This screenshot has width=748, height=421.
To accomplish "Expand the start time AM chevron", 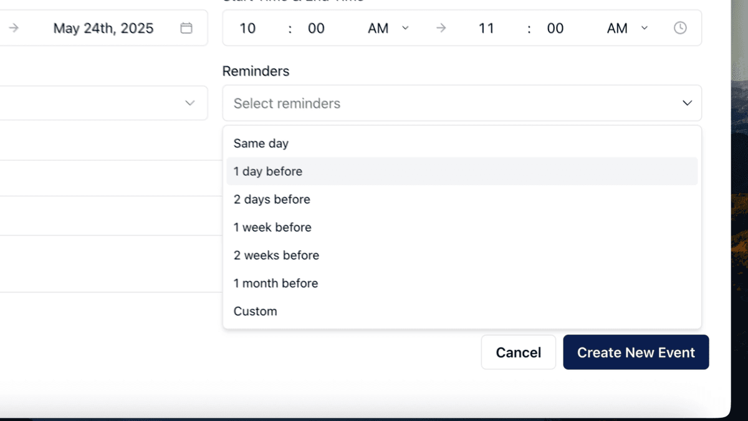I will (x=405, y=28).
